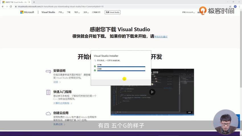Screen dimensions: 242x136
Task: Click the 免费 Visual Studio button
Action: 112,12
